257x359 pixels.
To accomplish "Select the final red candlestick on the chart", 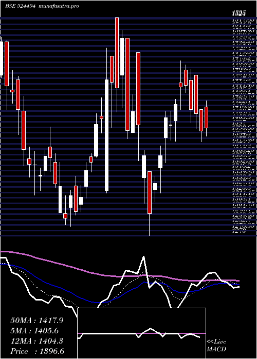I will point(206,117).
